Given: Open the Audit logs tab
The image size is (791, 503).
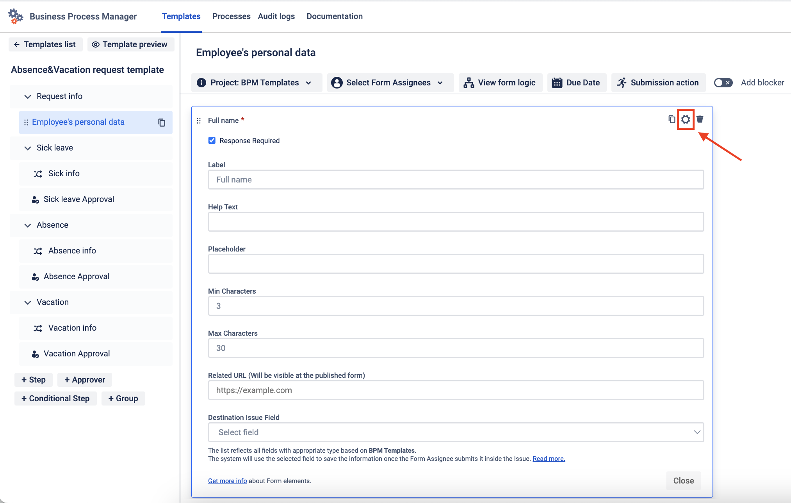Looking at the screenshot, I should [276, 16].
